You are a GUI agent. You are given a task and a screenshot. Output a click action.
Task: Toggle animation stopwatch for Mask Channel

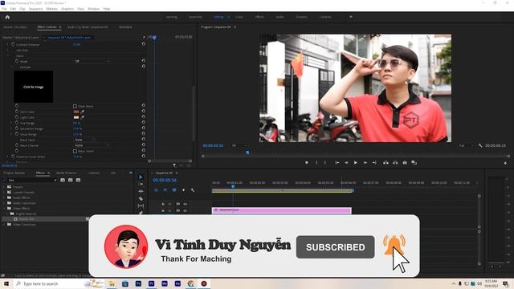tap(17, 144)
